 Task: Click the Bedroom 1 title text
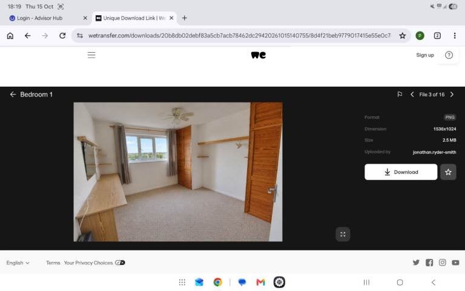(x=36, y=95)
